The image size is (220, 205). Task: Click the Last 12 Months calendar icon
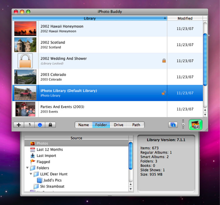(x=32, y=149)
